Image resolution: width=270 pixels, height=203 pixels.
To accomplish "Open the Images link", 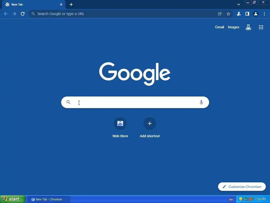I will [x=234, y=27].
